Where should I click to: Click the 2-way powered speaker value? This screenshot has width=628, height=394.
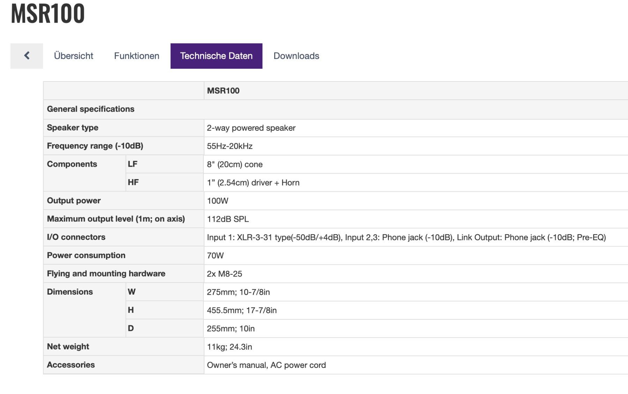(251, 128)
